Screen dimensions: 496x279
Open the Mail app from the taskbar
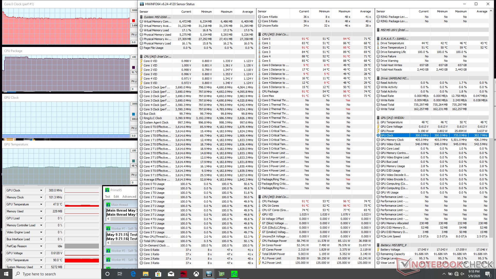click(x=171, y=274)
